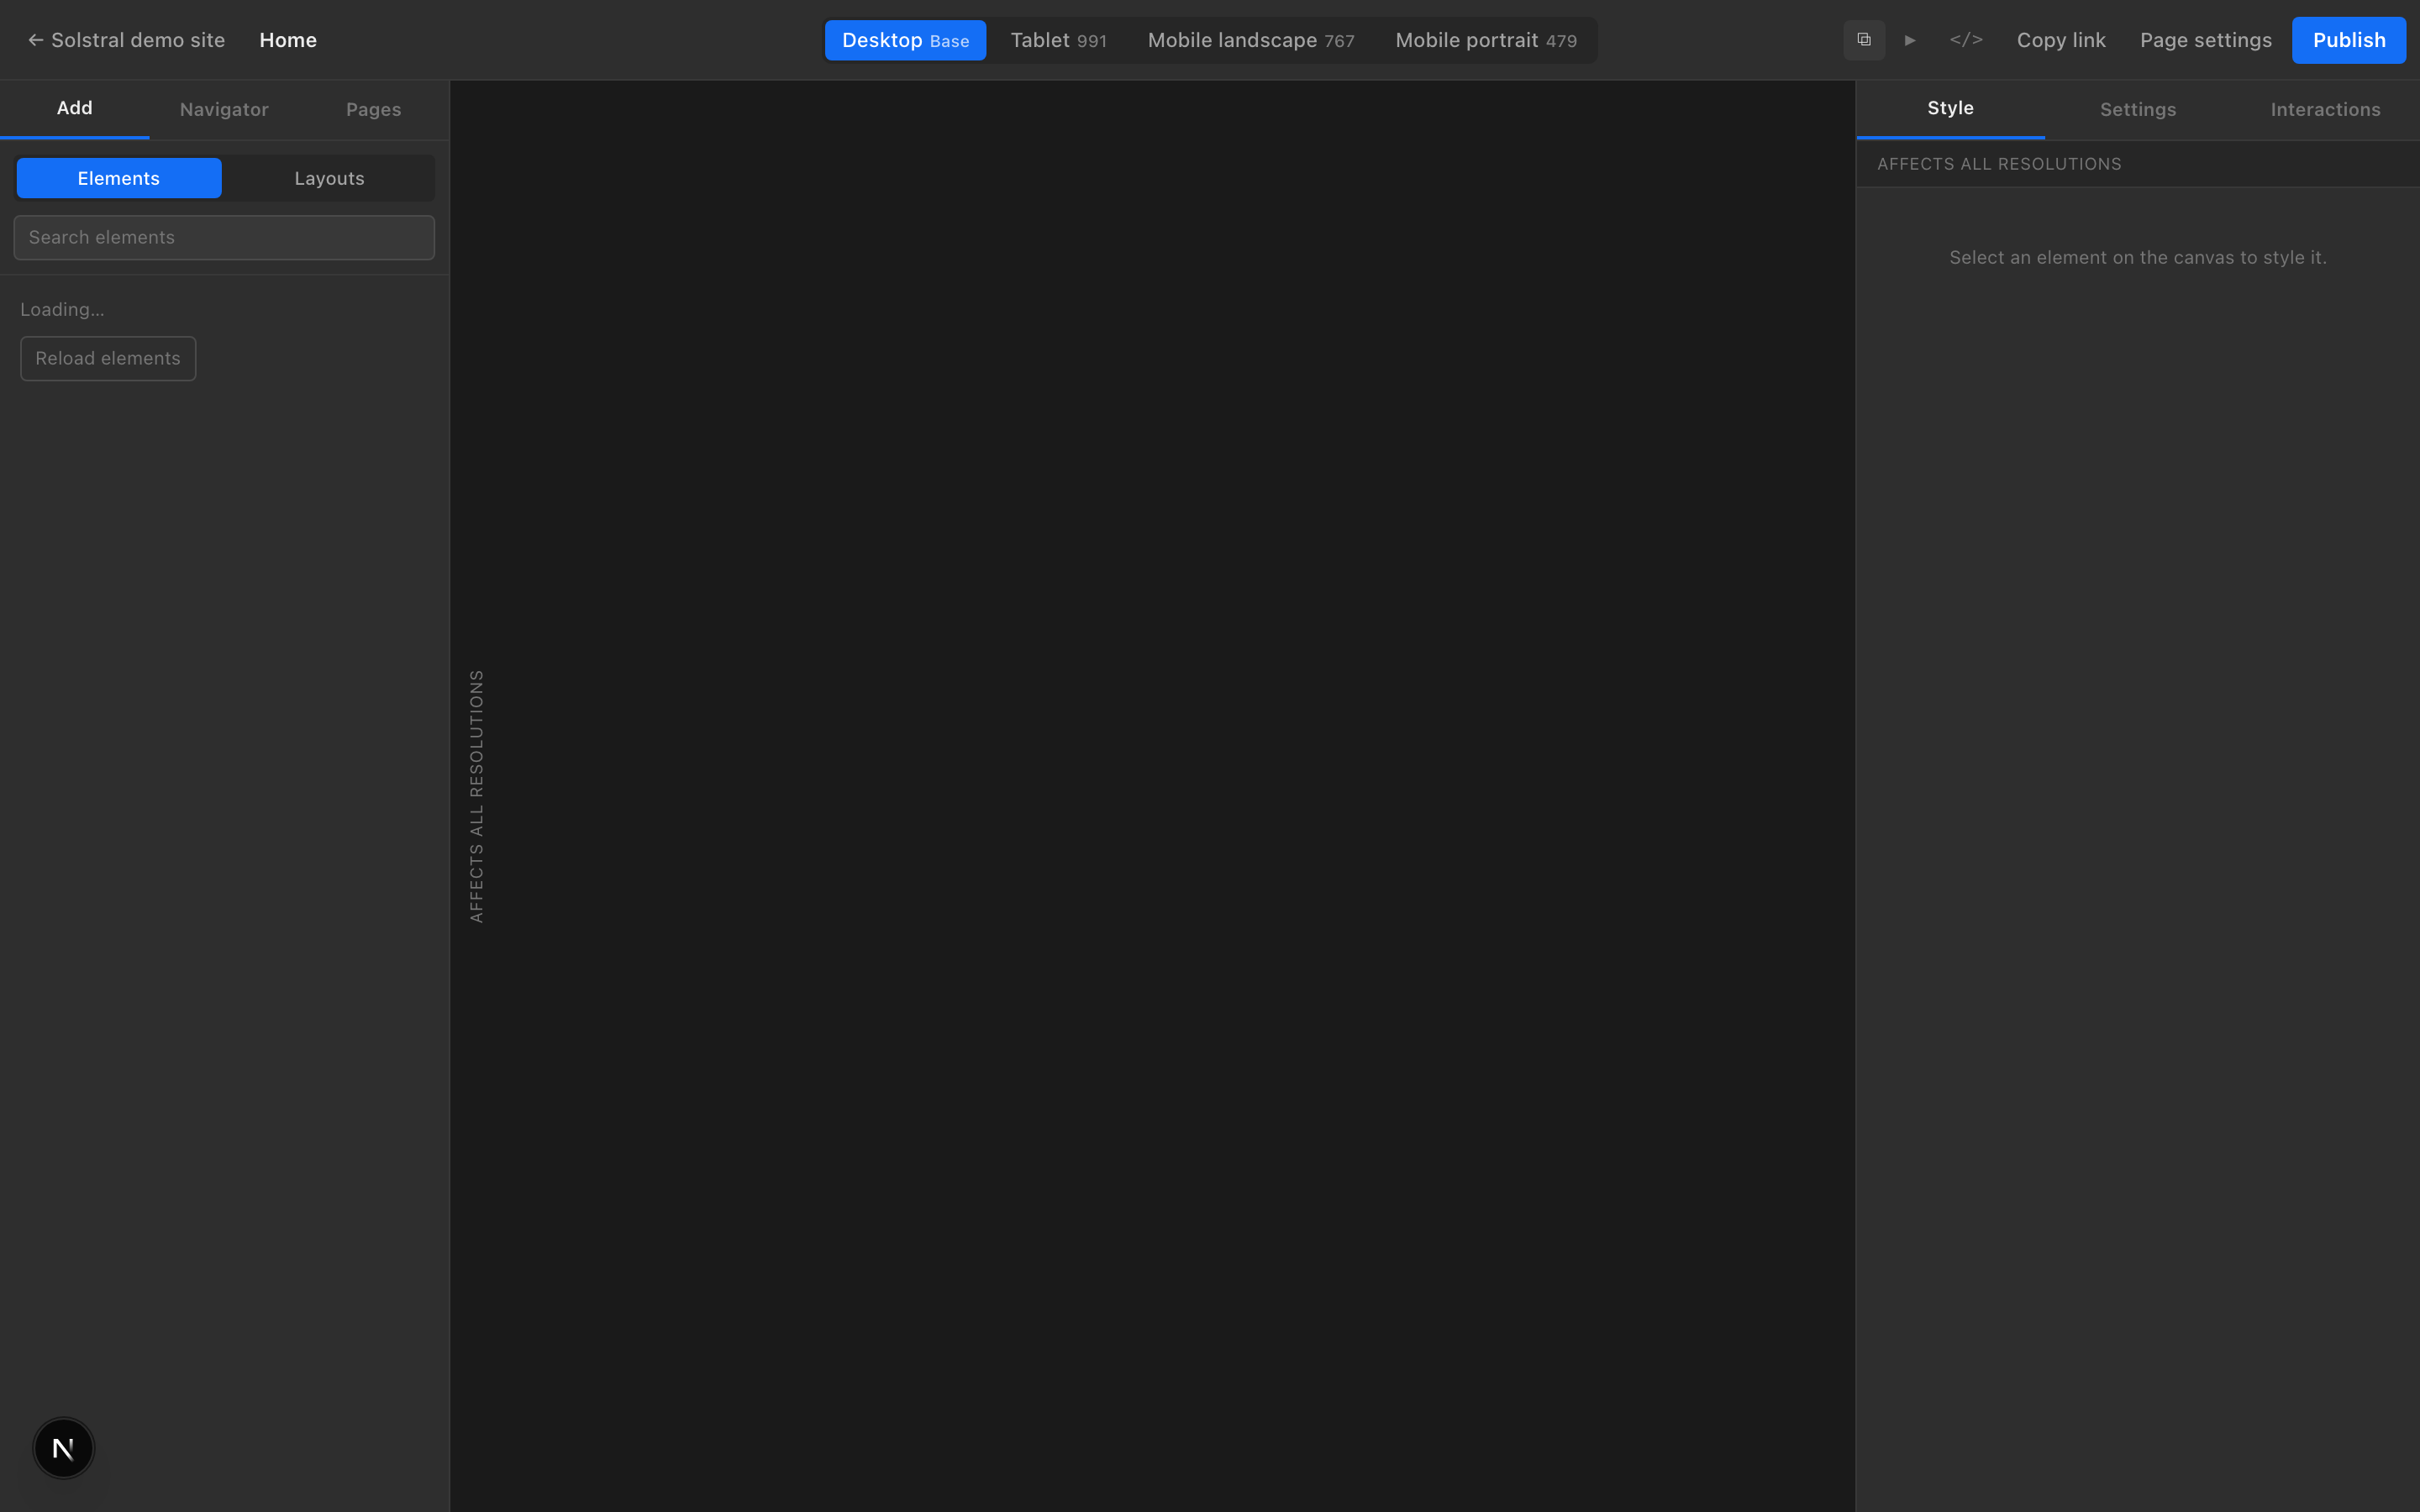The image size is (2420, 1512).
Task: Open the Settings tab
Action: [x=2138, y=109]
